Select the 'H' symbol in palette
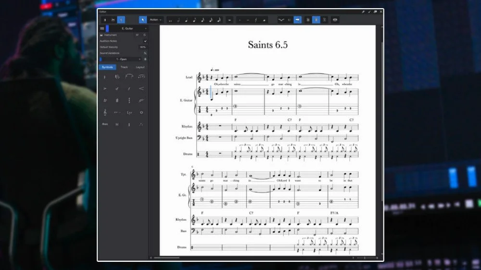The width and height of the screenshot is (481, 270). 117,125
